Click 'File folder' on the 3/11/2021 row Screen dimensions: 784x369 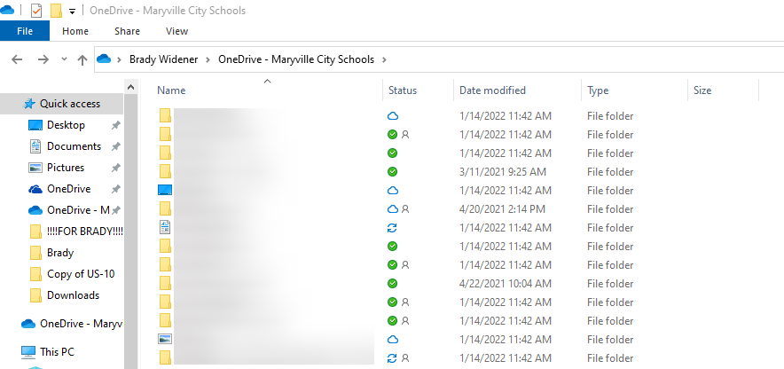pyautogui.click(x=610, y=172)
